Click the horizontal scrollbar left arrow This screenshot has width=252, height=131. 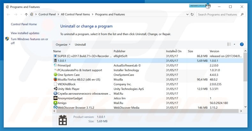point(54,111)
